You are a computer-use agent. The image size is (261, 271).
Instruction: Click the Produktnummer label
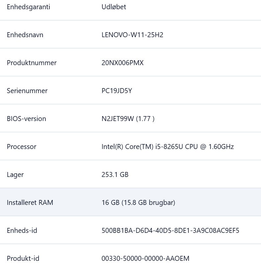pyautogui.click(x=32, y=63)
